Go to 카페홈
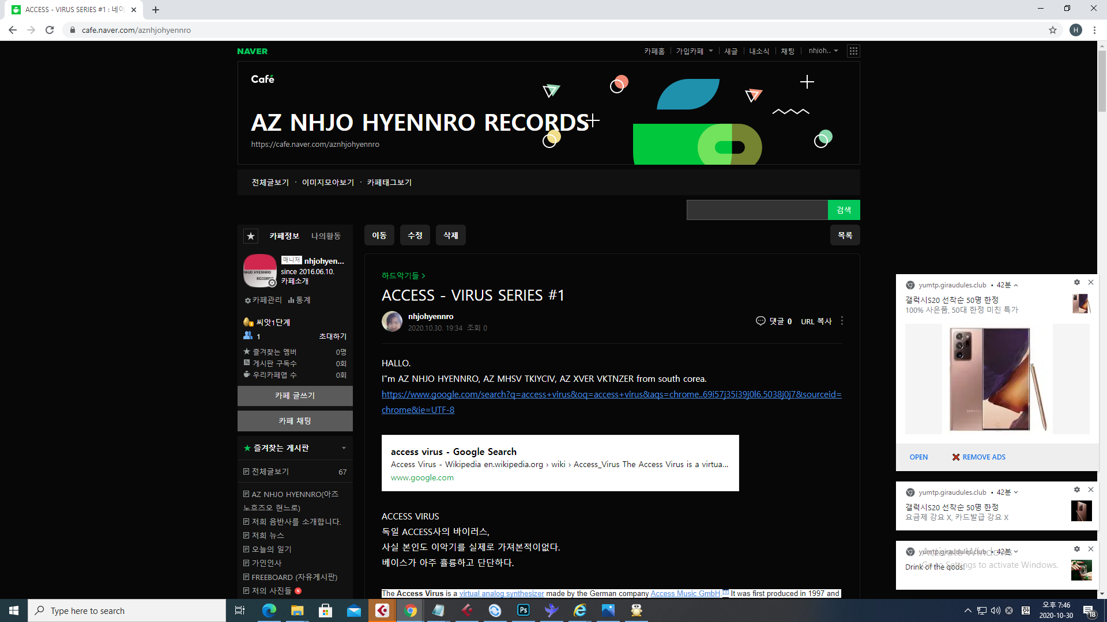 654,51
